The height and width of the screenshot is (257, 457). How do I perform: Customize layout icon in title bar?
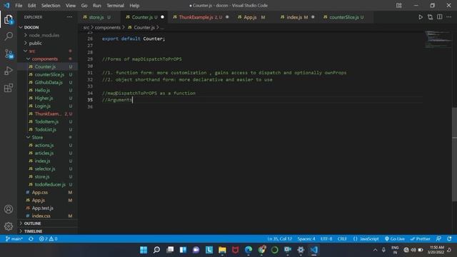point(398,6)
